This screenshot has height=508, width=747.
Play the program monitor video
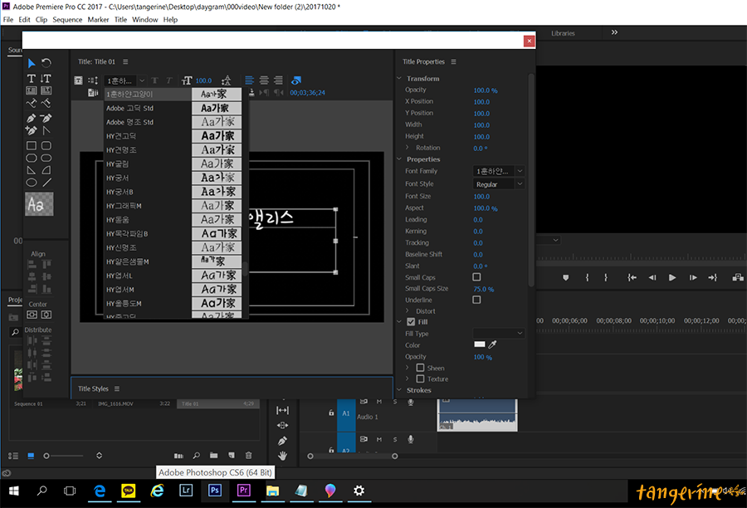click(672, 277)
